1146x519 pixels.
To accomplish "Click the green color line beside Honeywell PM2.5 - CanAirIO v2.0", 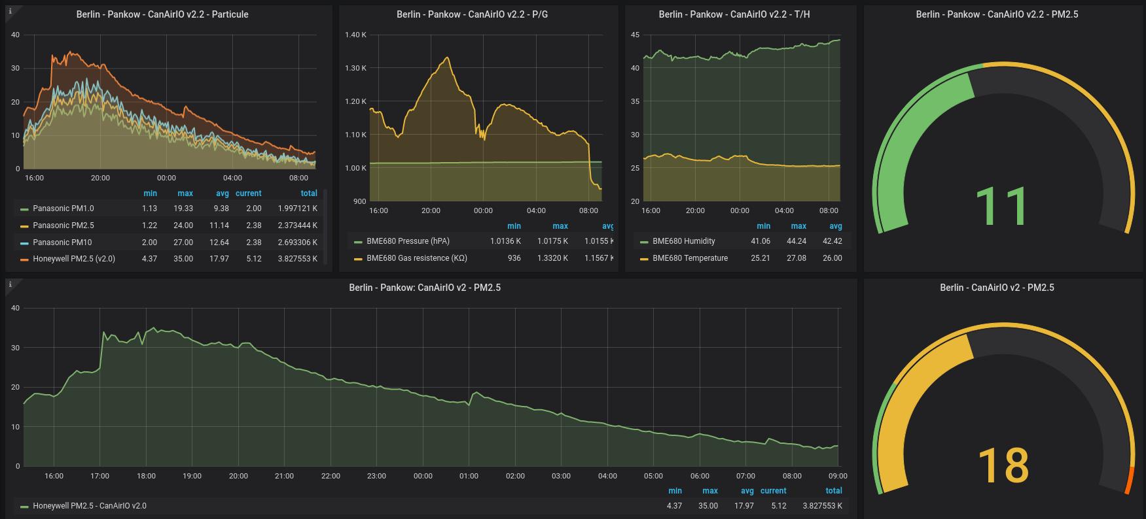I will (24, 507).
